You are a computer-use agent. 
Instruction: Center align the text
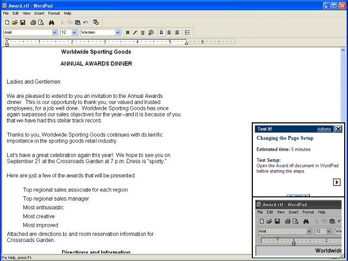click(169, 33)
